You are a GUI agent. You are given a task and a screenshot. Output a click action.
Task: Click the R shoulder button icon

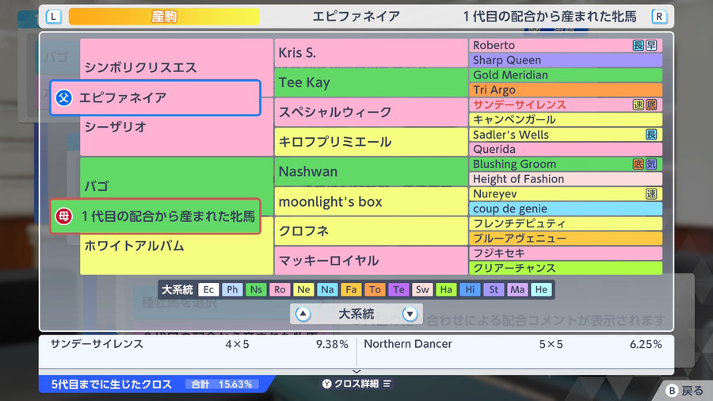point(659,17)
